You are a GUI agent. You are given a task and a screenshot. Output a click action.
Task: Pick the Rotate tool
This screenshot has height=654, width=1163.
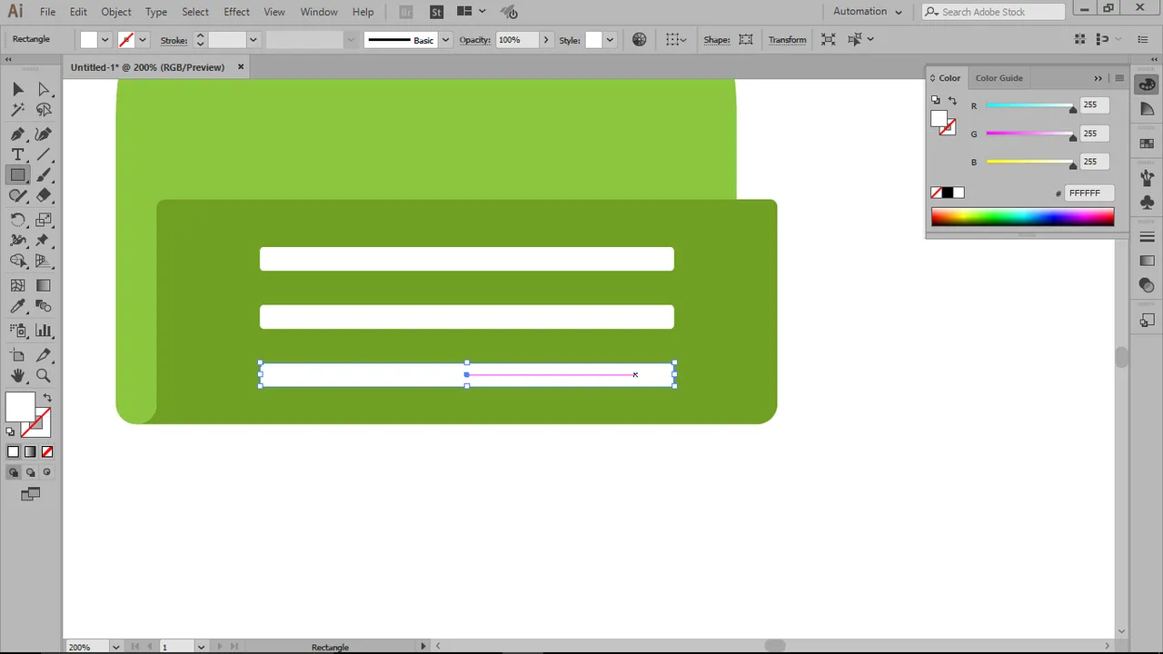(x=17, y=220)
